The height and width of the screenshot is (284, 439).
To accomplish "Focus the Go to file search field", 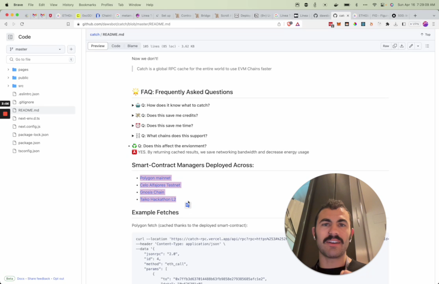I will pyautogui.click(x=41, y=60).
